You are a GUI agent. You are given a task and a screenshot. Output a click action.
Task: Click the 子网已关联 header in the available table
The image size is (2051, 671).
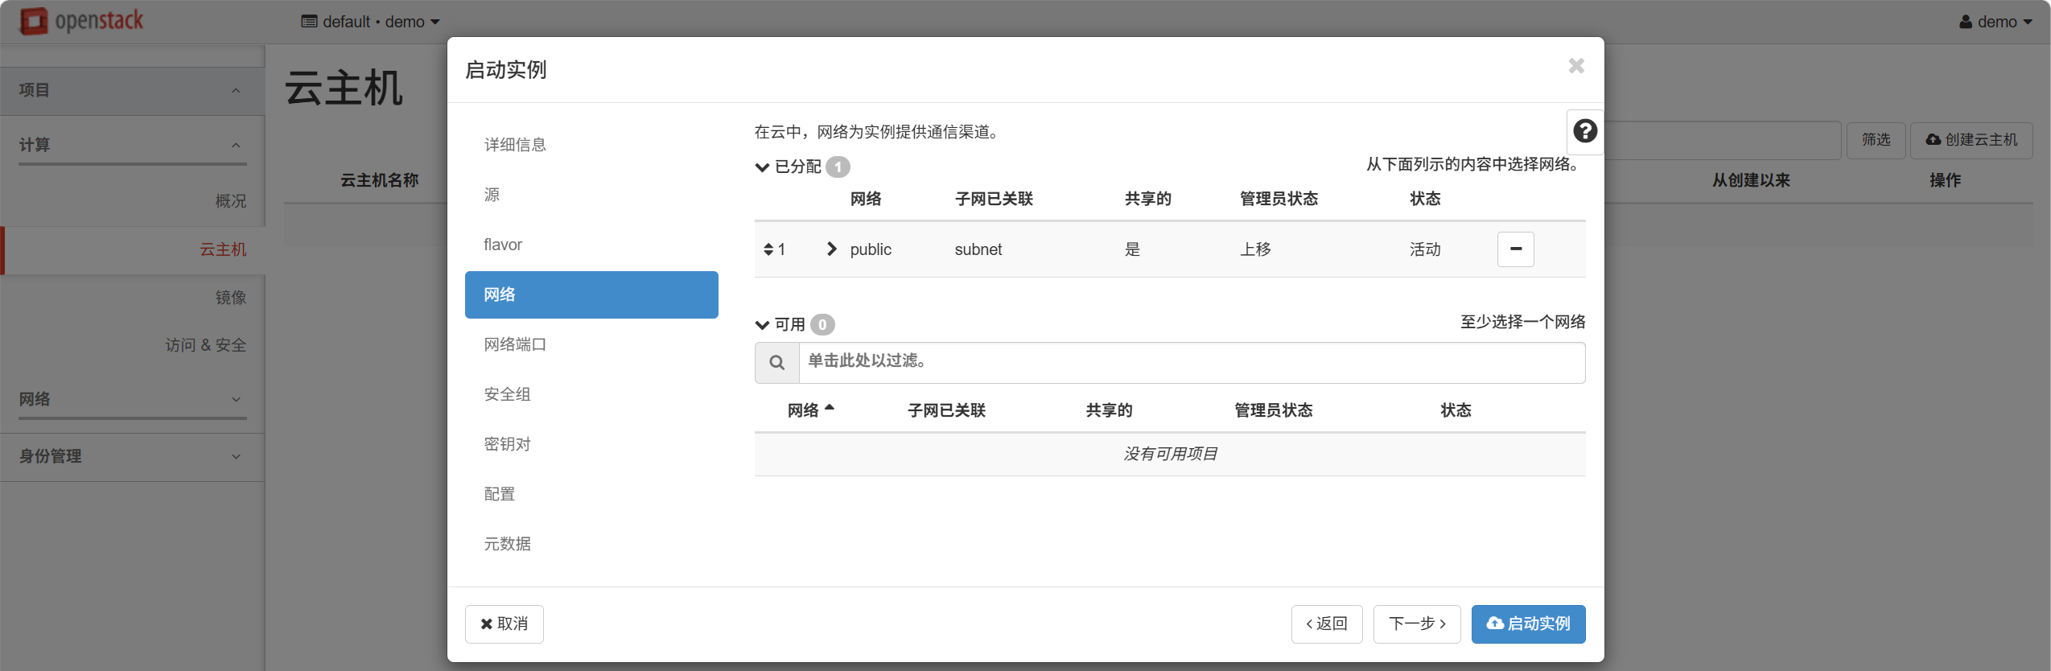(x=946, y=410)
